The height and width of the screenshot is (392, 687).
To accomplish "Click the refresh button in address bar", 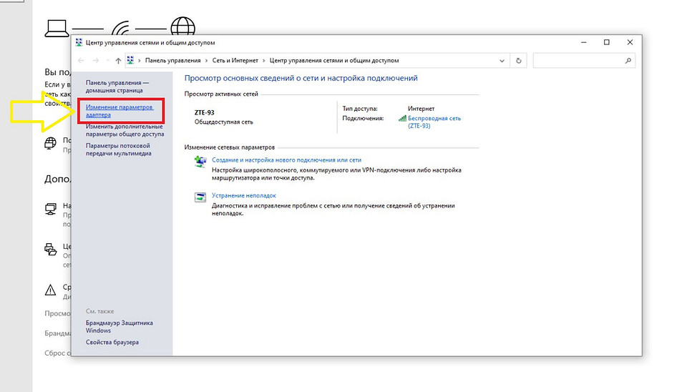I will (519, 61).
